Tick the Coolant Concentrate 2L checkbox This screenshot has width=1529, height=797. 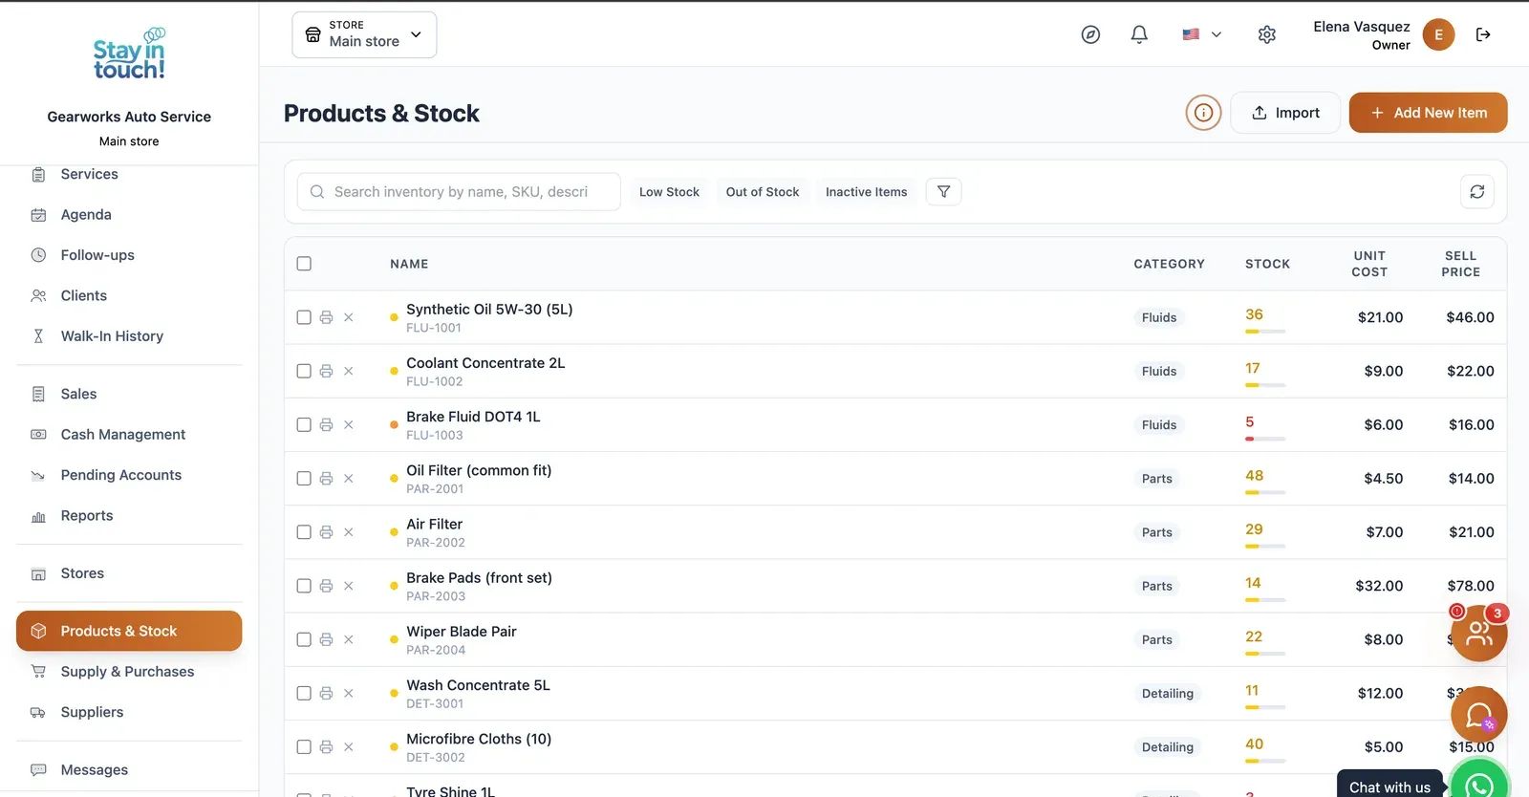coord(304,372)
